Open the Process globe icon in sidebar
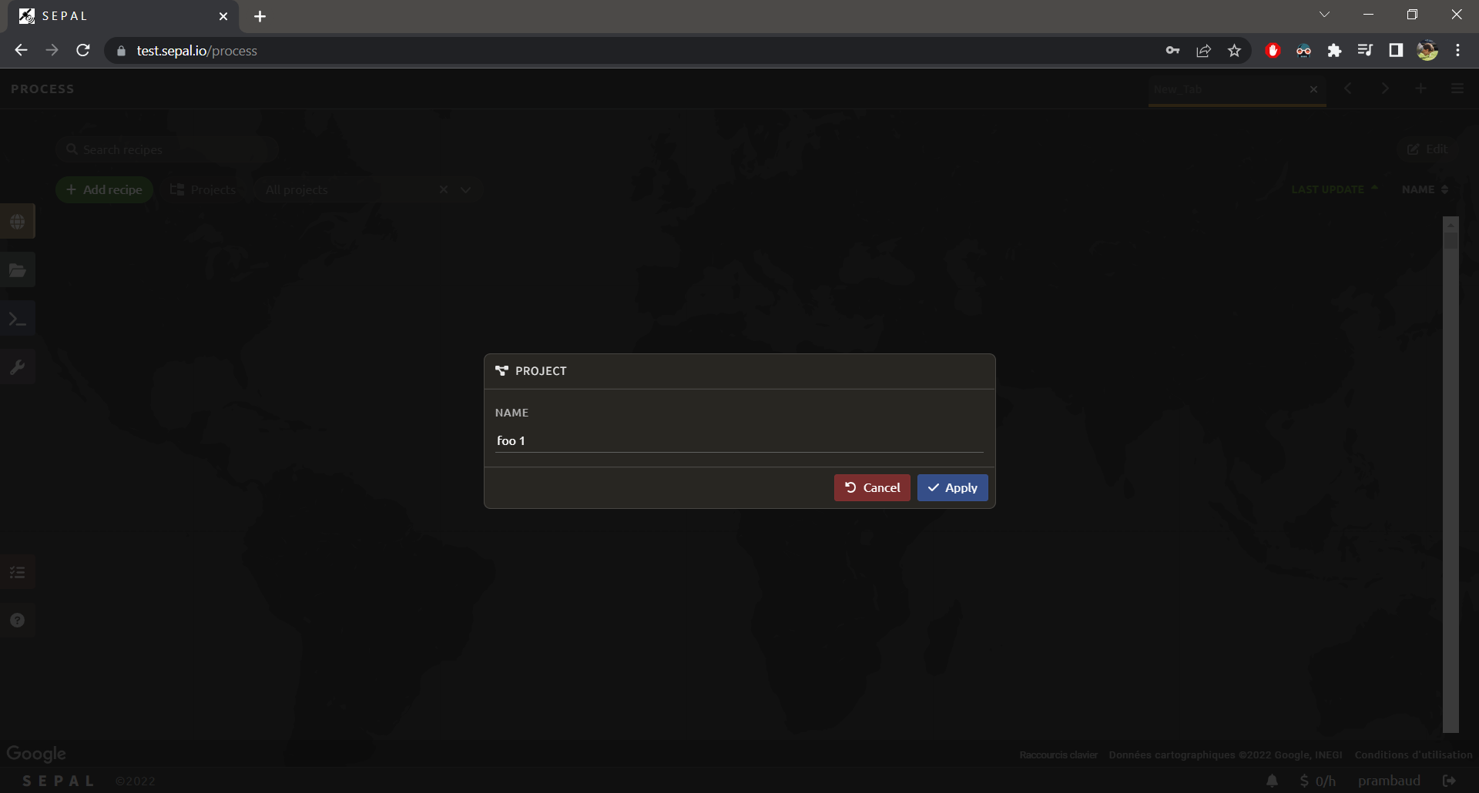Image resolution: width=1479 pixels, height=793 pixels. [x=18, y=222]
